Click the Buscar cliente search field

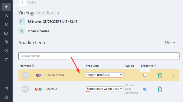99,56
